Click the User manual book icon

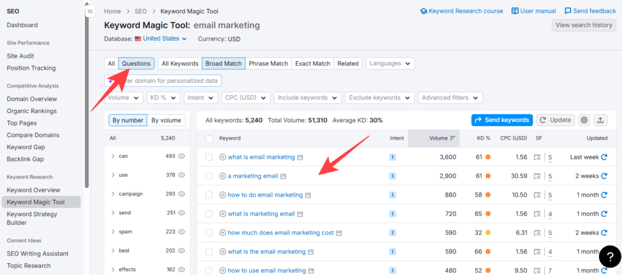click(x=515, y=11)
